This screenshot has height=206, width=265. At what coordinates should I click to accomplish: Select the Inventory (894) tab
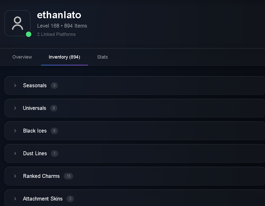pos(64,57)
